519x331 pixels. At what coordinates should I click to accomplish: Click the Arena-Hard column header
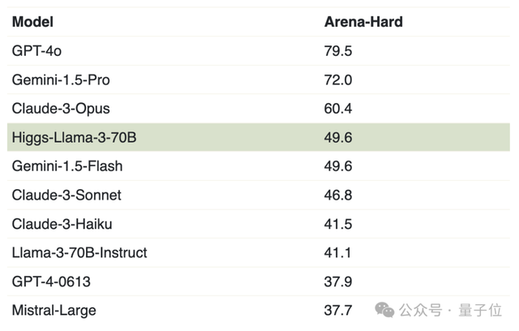(363, 22)
